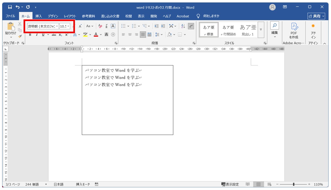Expand multilevel list dropdown
Viewport: 331px width, 190px height.
[149, 26]
